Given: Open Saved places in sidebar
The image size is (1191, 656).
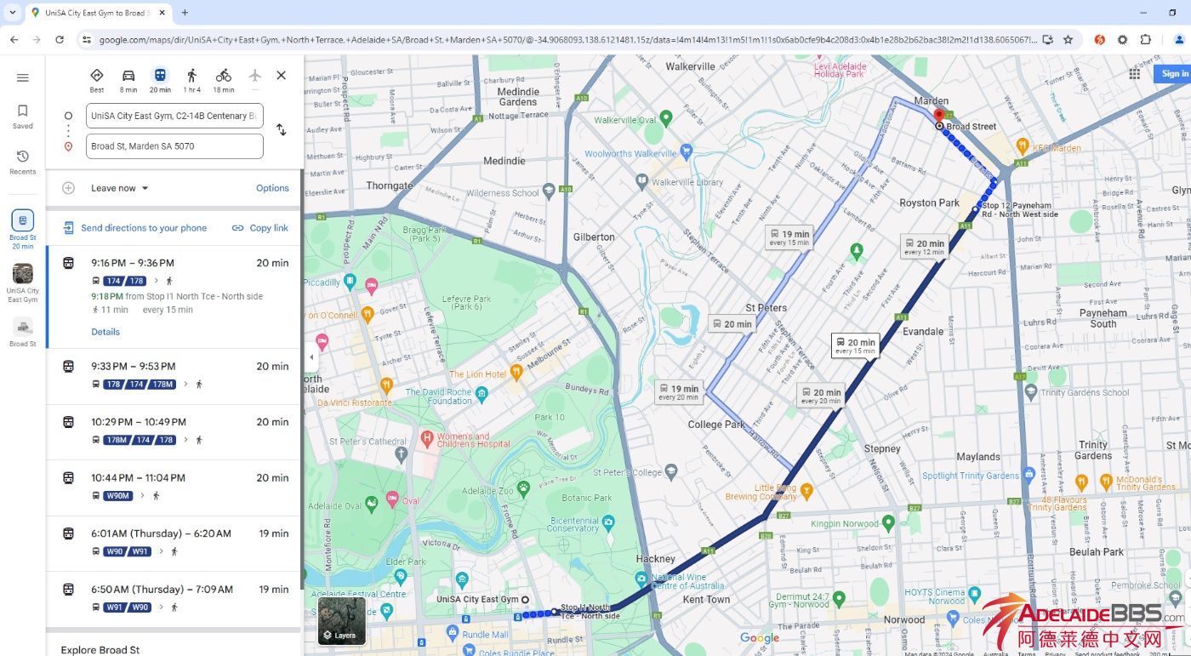Looking at the screenshot, I should click(x=23, y=117).
